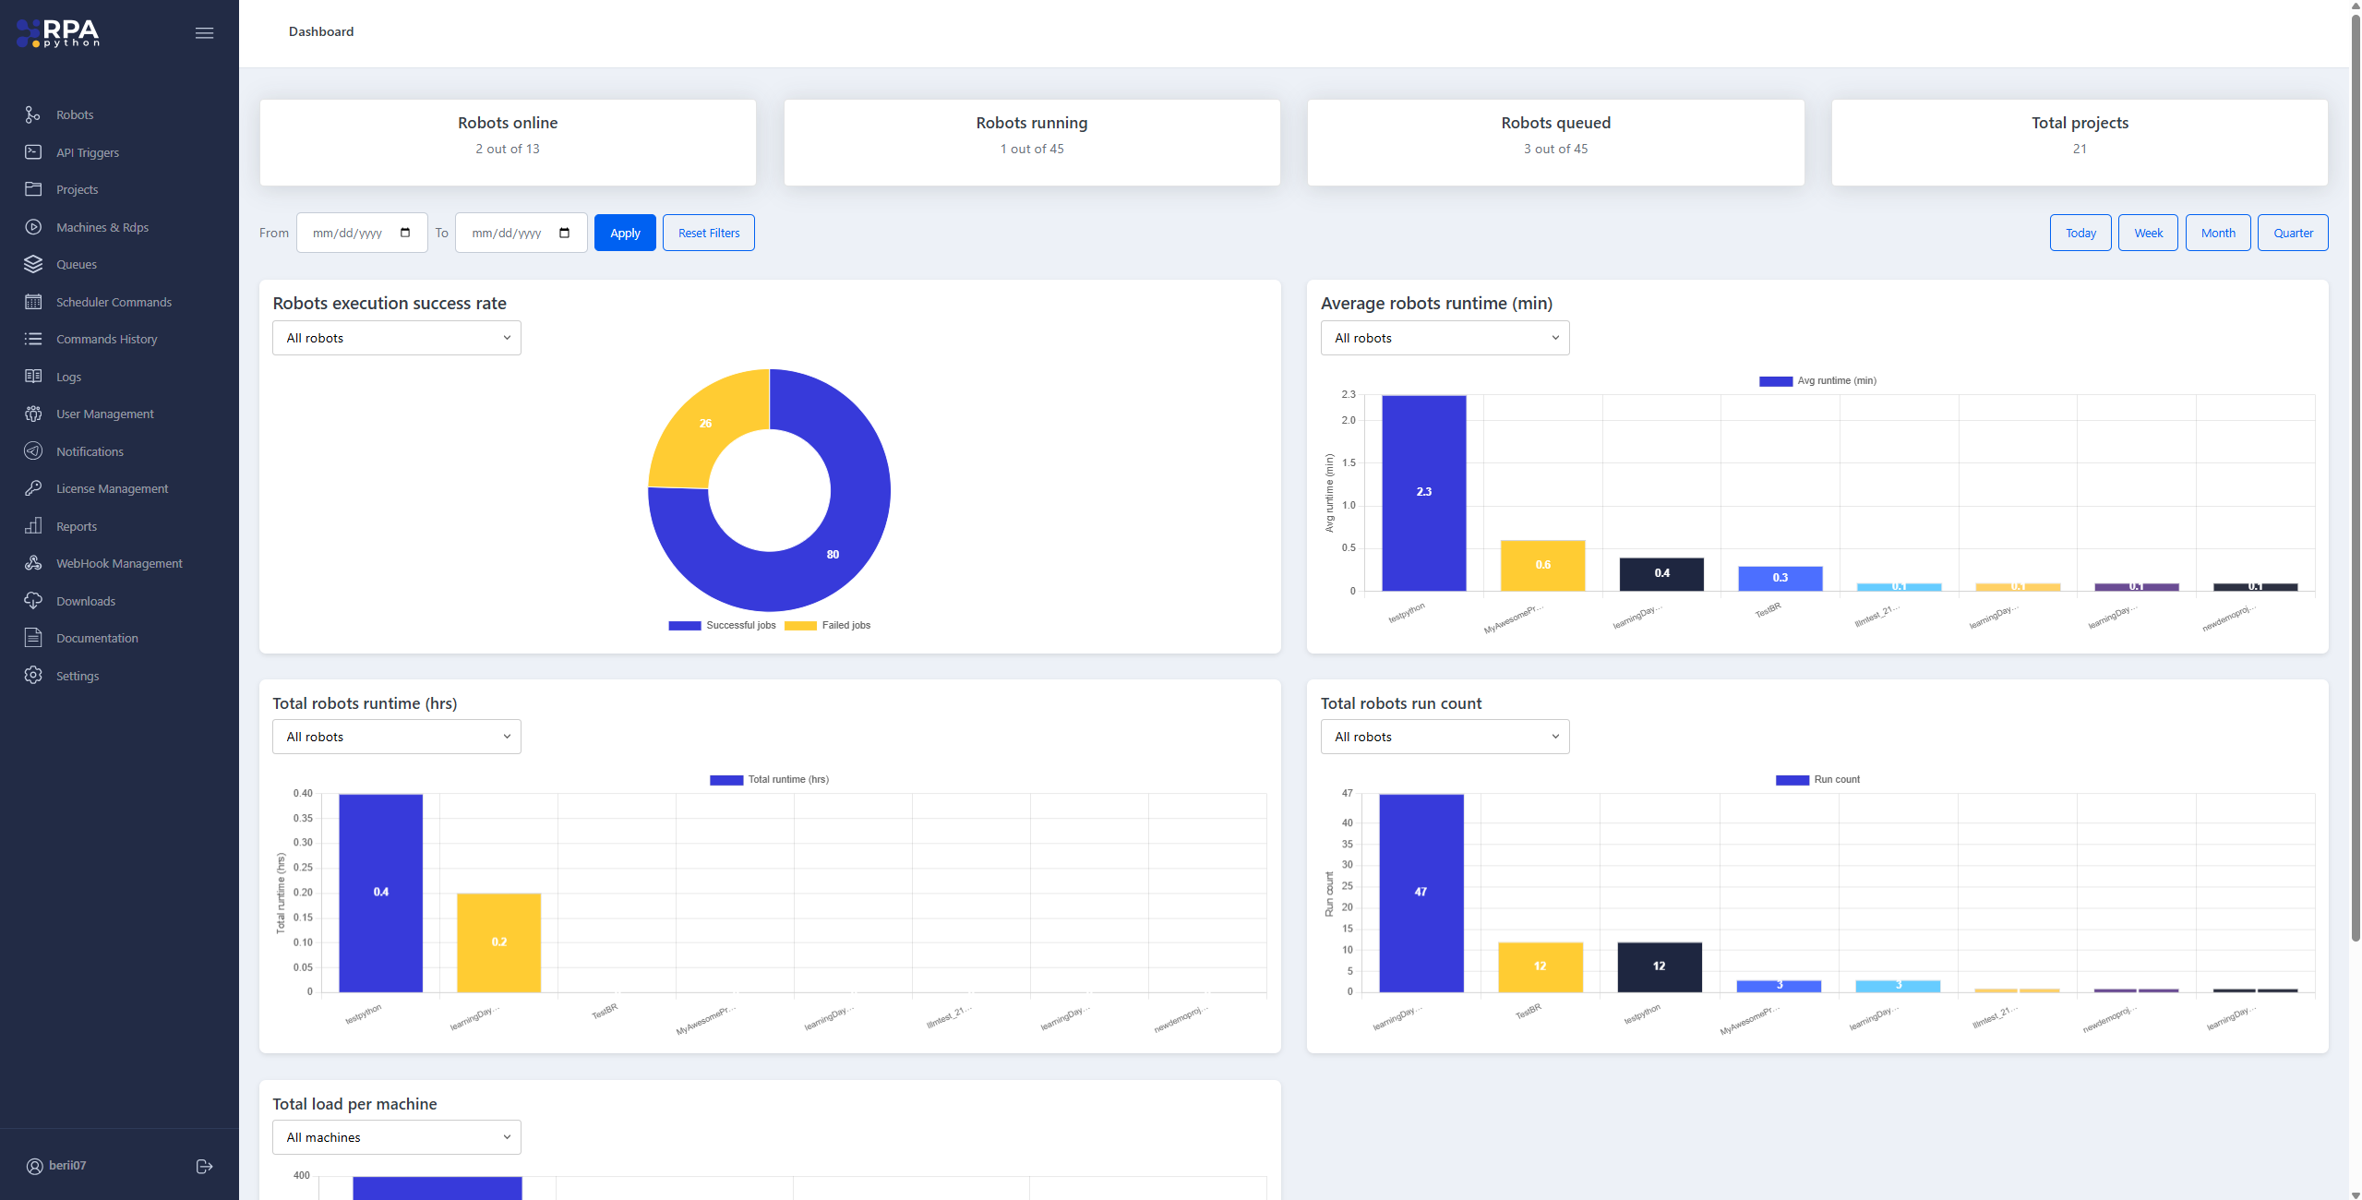Toggle Successful jobs legend in donut chart
The width and height of the screenshot is (2362, 1200).
(722, 626)
